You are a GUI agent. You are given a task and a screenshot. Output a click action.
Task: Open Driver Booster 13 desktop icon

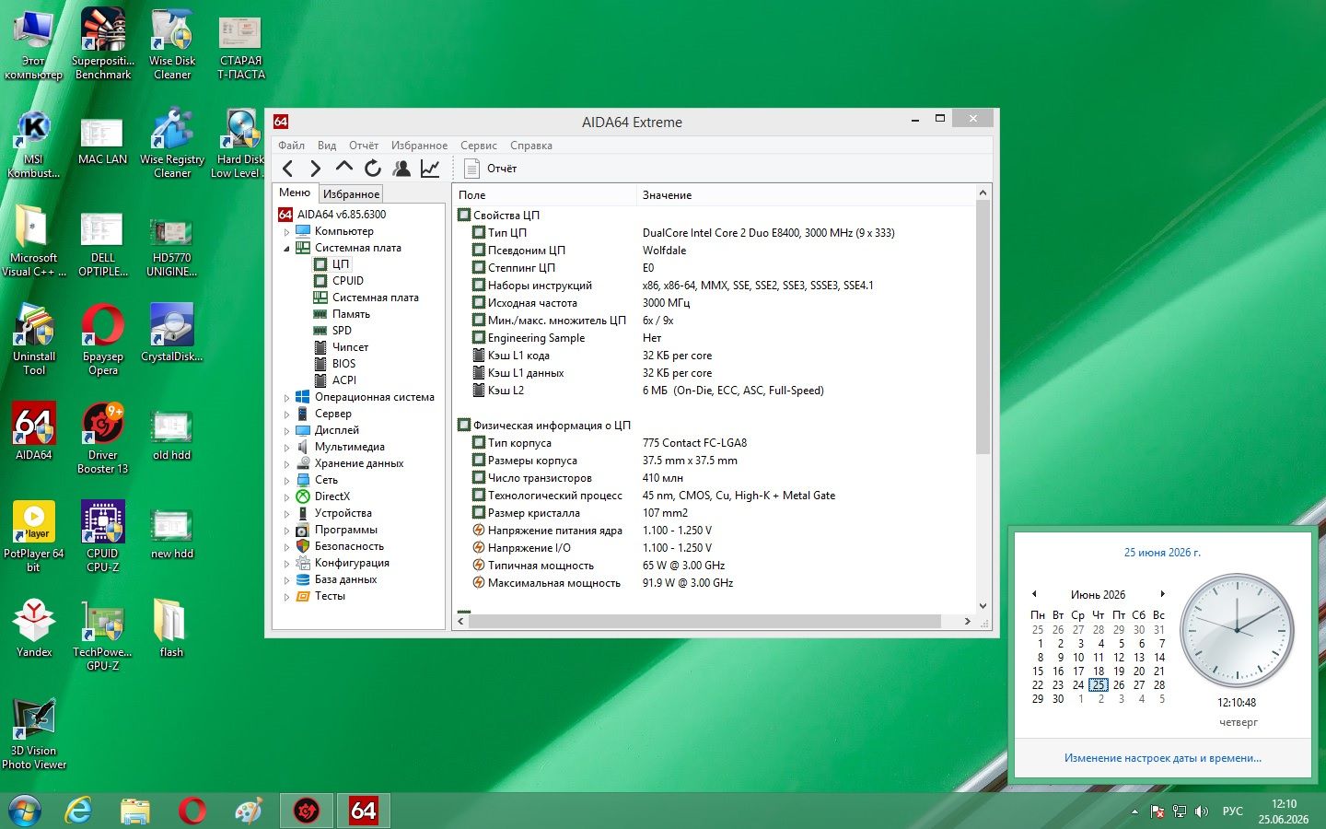(x=103, y=438)
